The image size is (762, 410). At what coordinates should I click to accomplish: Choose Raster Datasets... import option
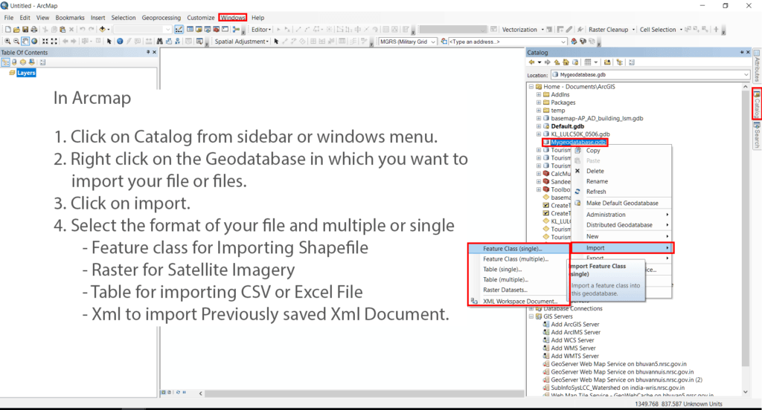(x=519, y=290)
